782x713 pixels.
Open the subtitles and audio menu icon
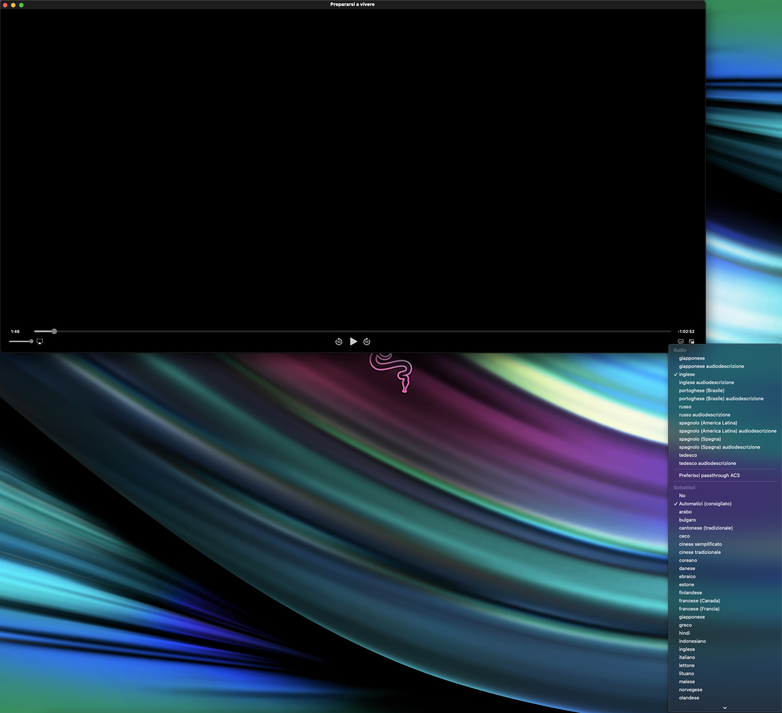(680, 341)
